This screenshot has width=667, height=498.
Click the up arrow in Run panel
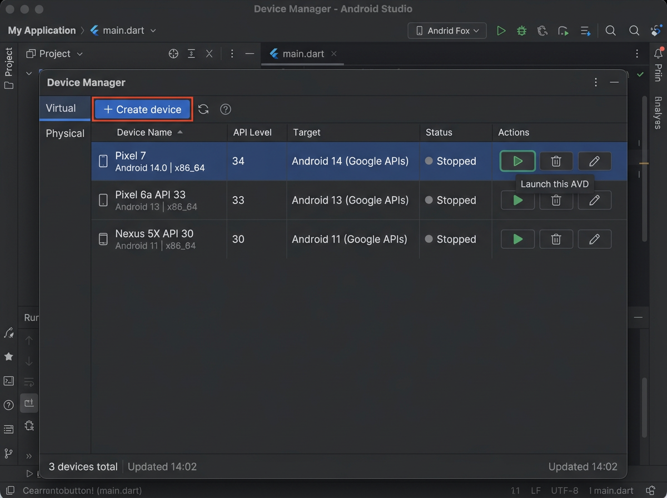pyautogui.click(x=29, y=340)
